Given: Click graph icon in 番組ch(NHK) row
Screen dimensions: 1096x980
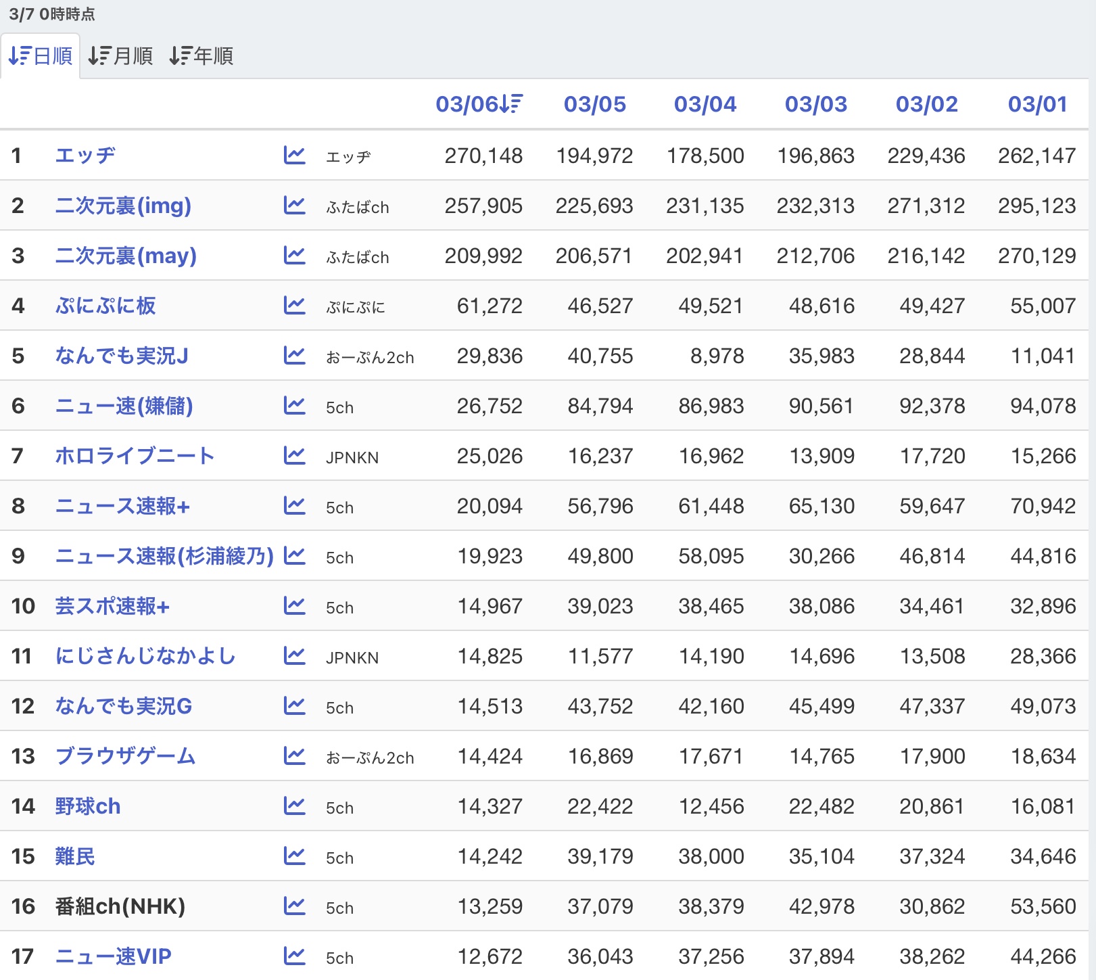Looking at the screenshot, I should tap(294, 906).
